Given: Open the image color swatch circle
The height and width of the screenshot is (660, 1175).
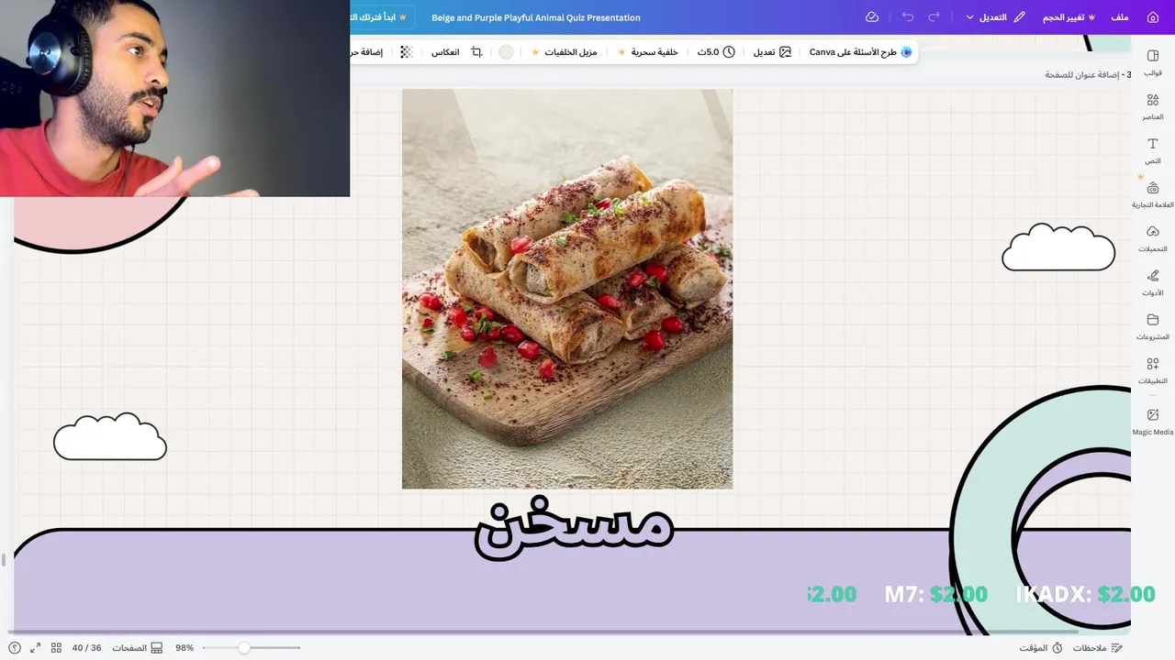Looking at the screenshot, I should 506,52.
